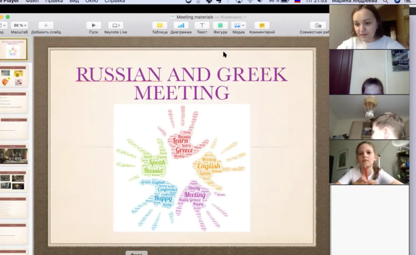Viewport: 416px width, 255px height.
Task: Add a new slide with the Добавить слайд button
Action: tap(46, 25)
